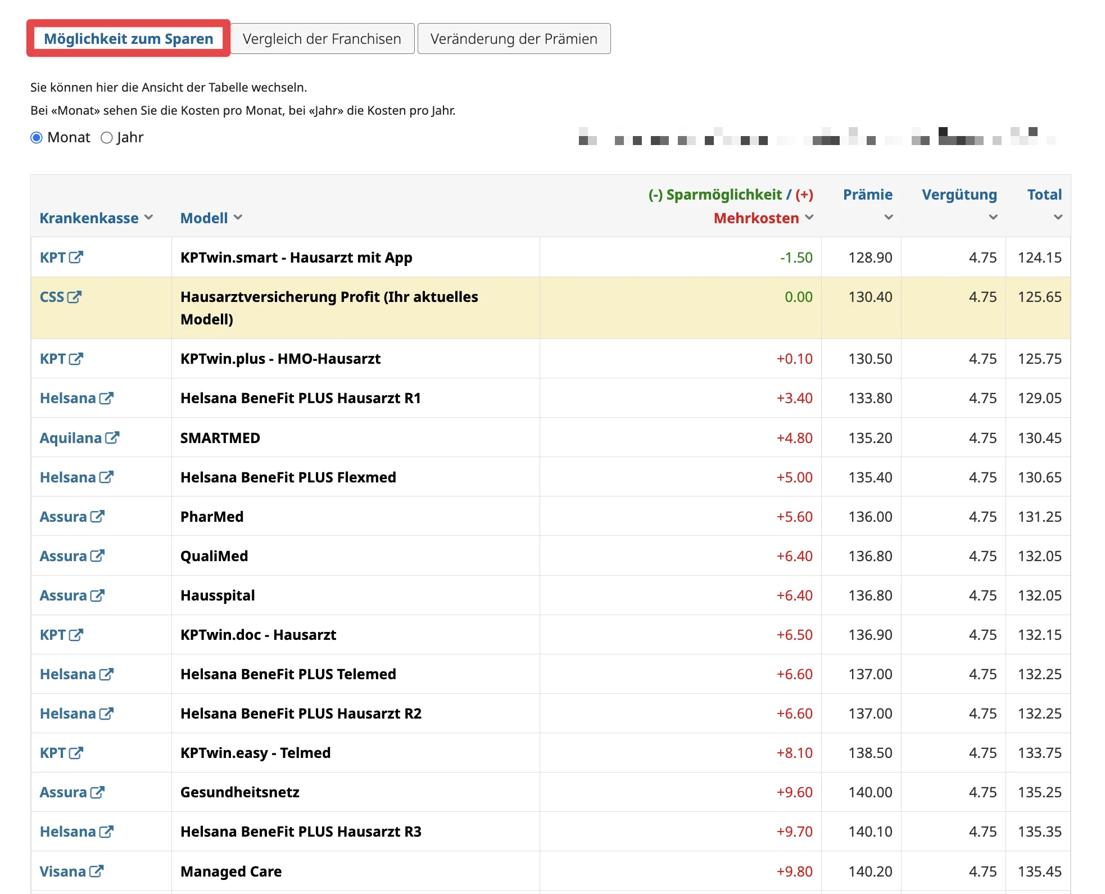This screenshot has width=1105, height=894.
Task: Switch to Veränderung der Prämien tab
Action: [x=514, y=38]
